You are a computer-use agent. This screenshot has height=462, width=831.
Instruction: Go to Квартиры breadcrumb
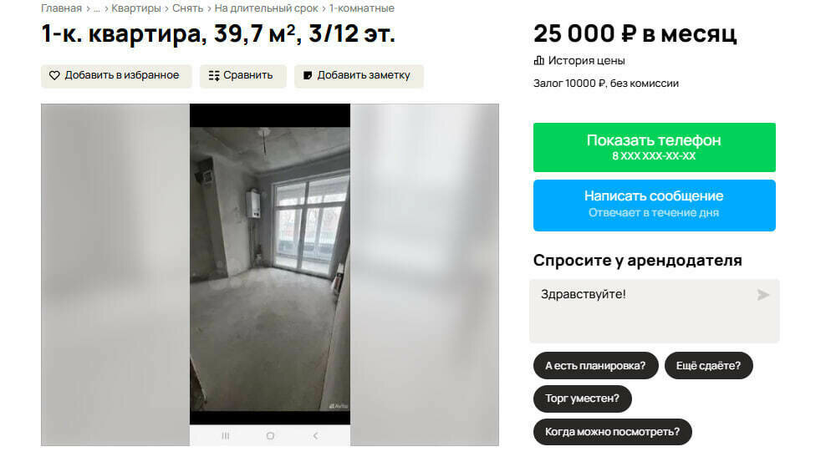coord(136,8)
